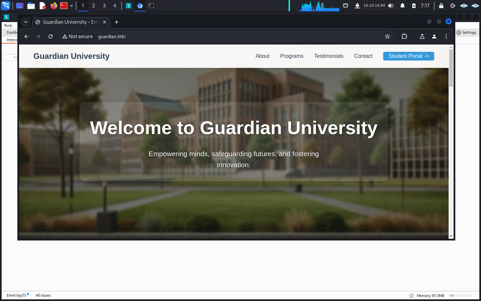The height and width of the screenshot is (301, 481).
Task: Open the browser extensions puzzle icon
Action: click(404, 36)
